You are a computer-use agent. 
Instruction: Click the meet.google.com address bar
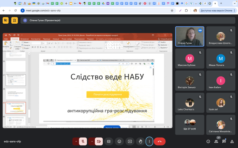(97, 11)
